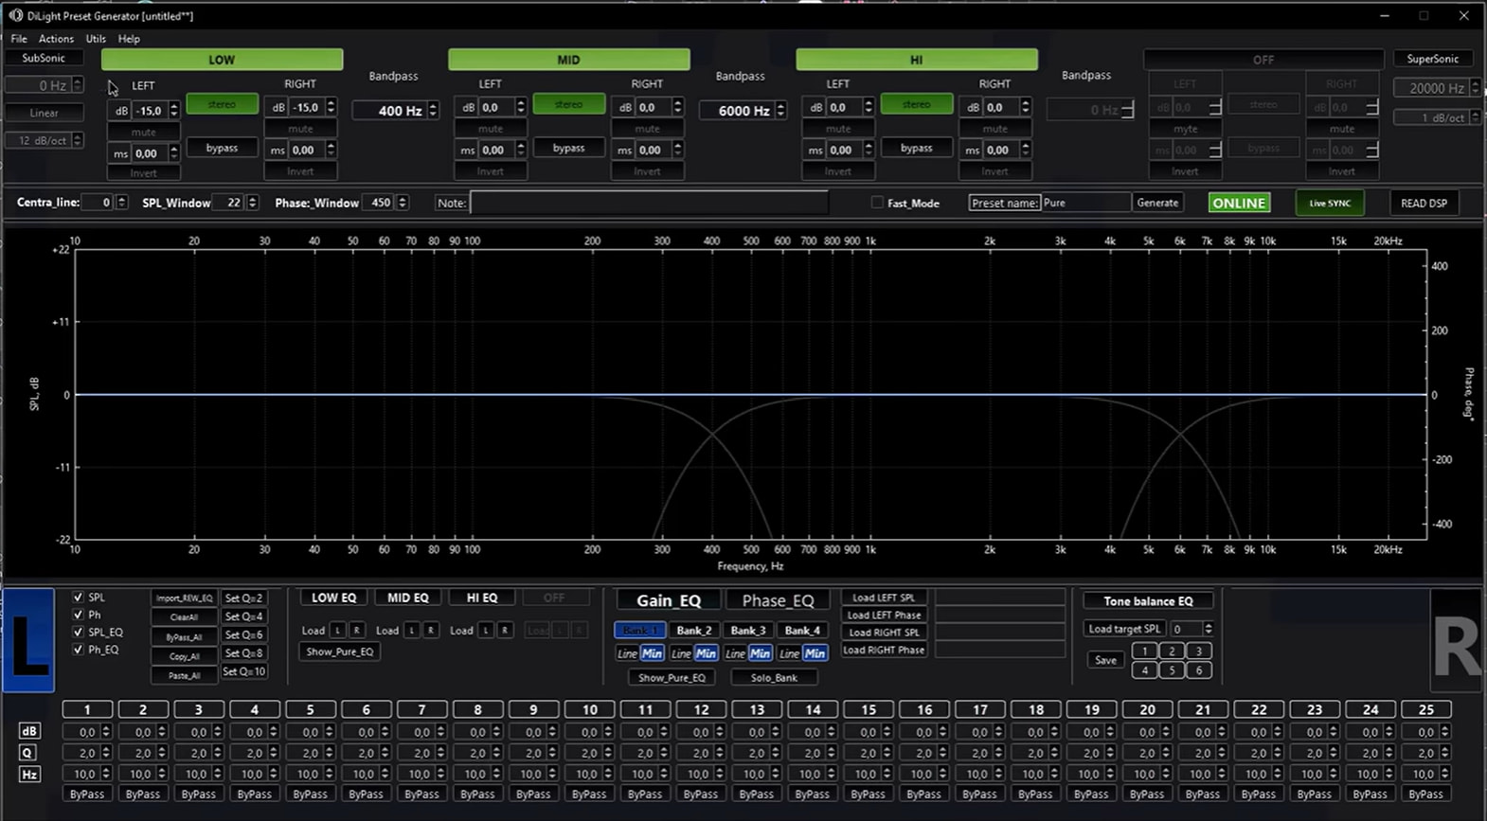1487x821 pixels.
Task: Load R channel for LOW EQ
Action: pyautogui.click(x=357, y=631)
